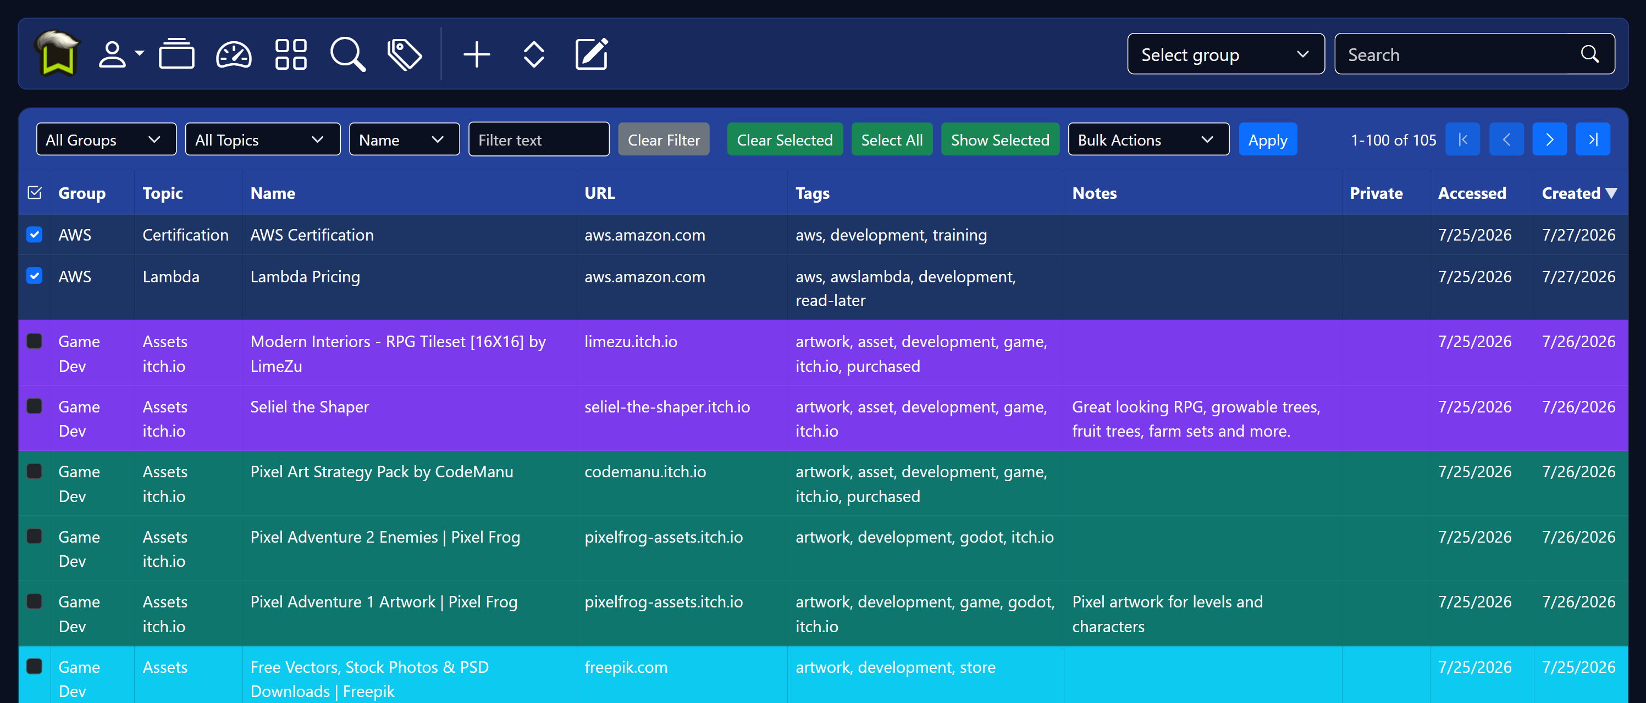Open the All Topics filter dropdown
This screenshot has width=1646, height=703.
click(263, 139)
